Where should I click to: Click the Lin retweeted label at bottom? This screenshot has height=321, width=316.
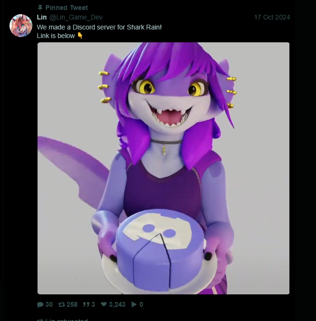[x=63, y=320]
